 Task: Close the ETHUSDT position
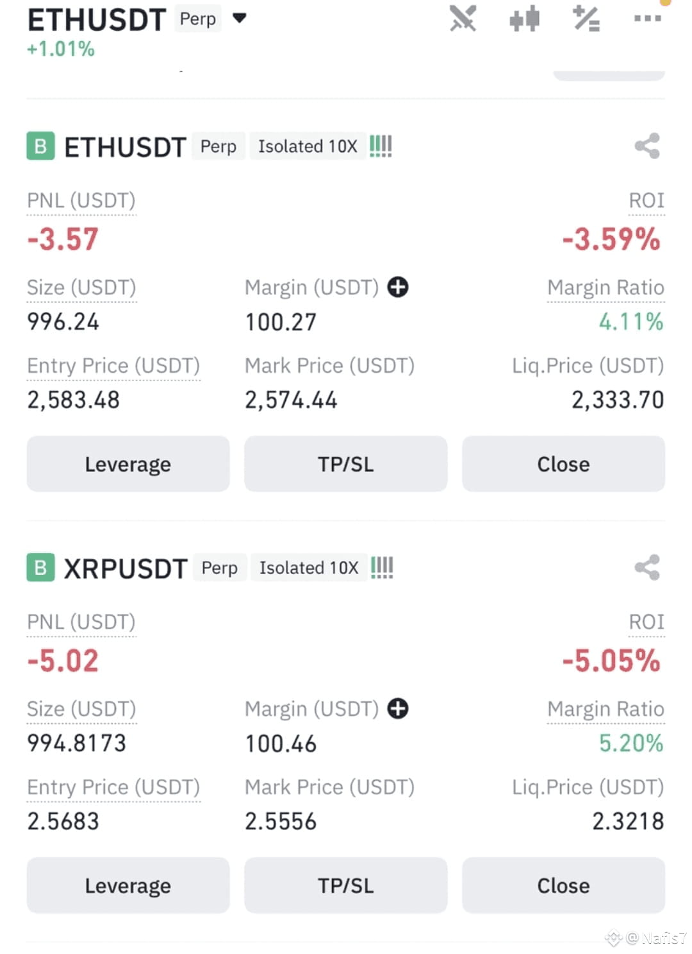point(563,464)
